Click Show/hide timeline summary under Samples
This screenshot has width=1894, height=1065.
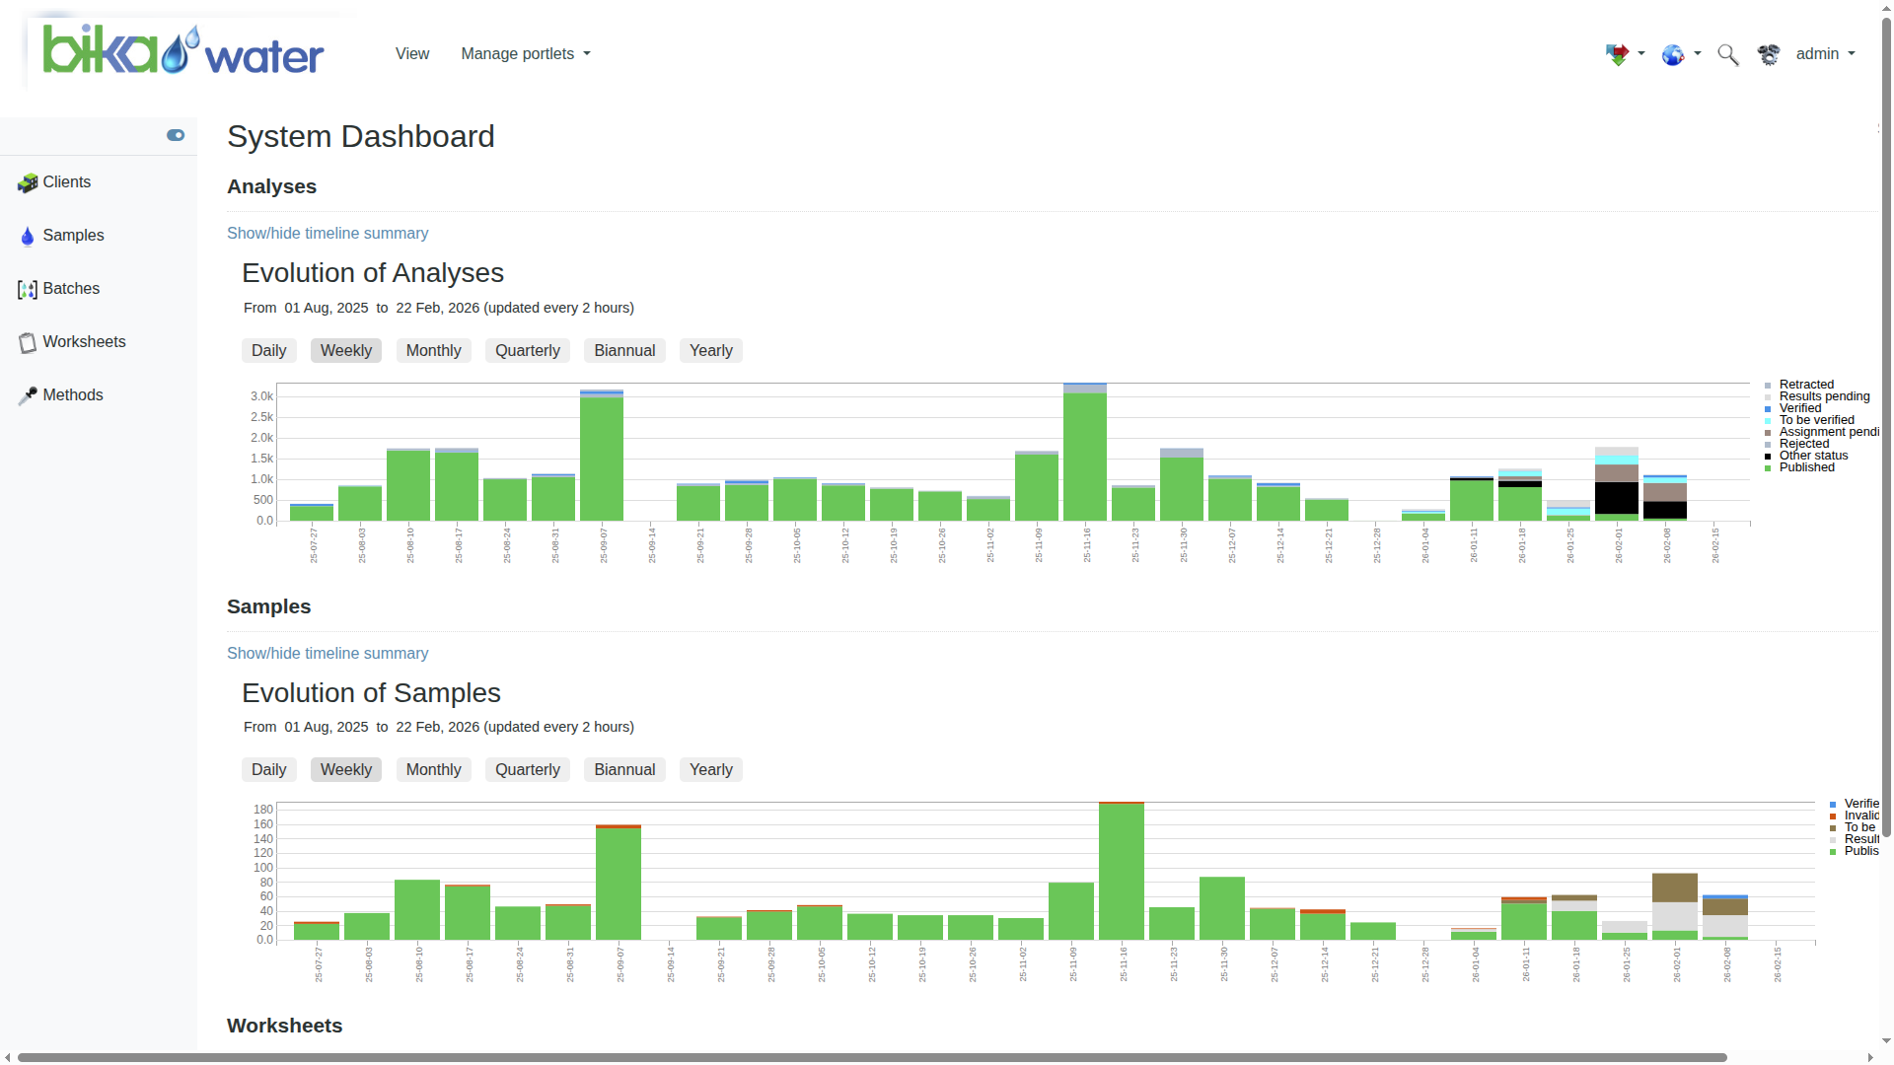point(328,653)
